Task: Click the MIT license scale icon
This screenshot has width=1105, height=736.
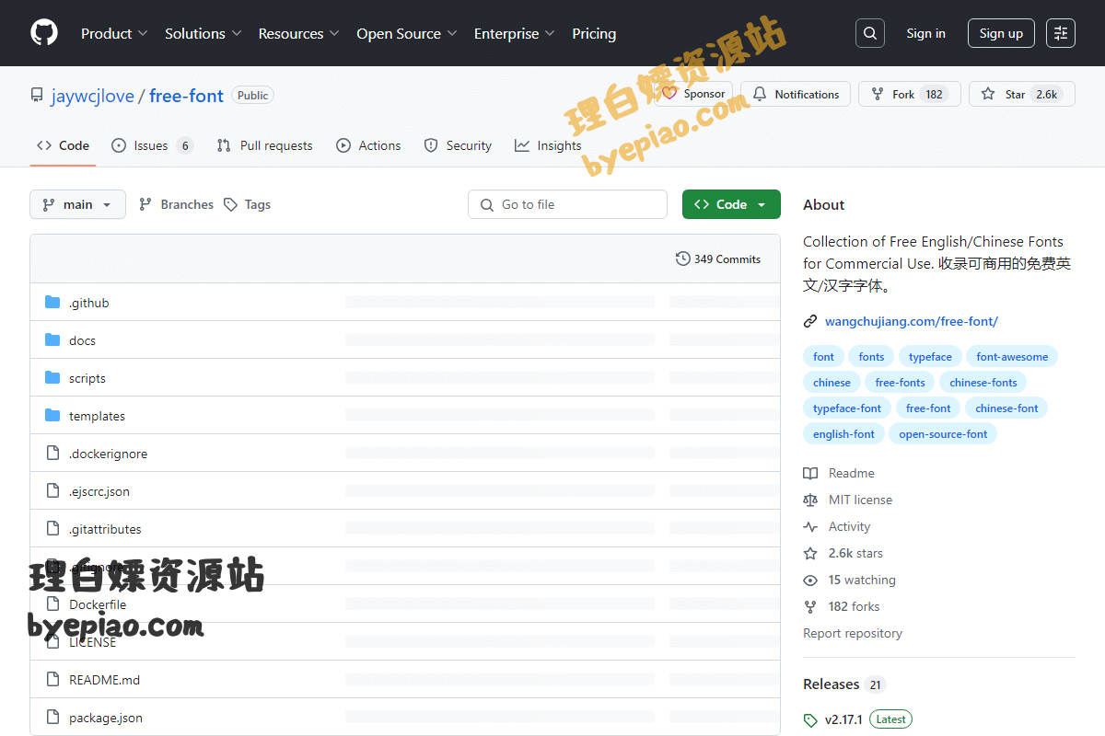Action: tap(810, 500)
